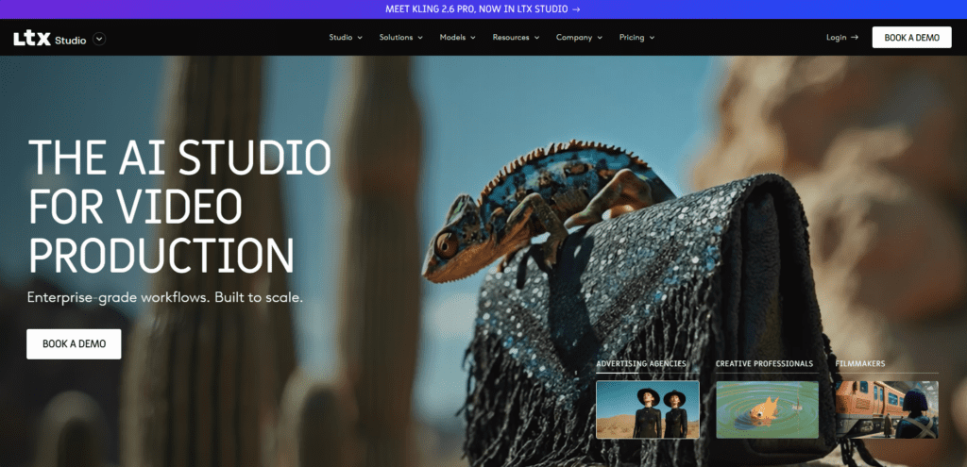Screen dimensions: 967x467
Task: Click the "THE AI STUDIO FOR VIDEO PRODUCTION" heading
Action: pyautogui.click(x=179, y=207)
